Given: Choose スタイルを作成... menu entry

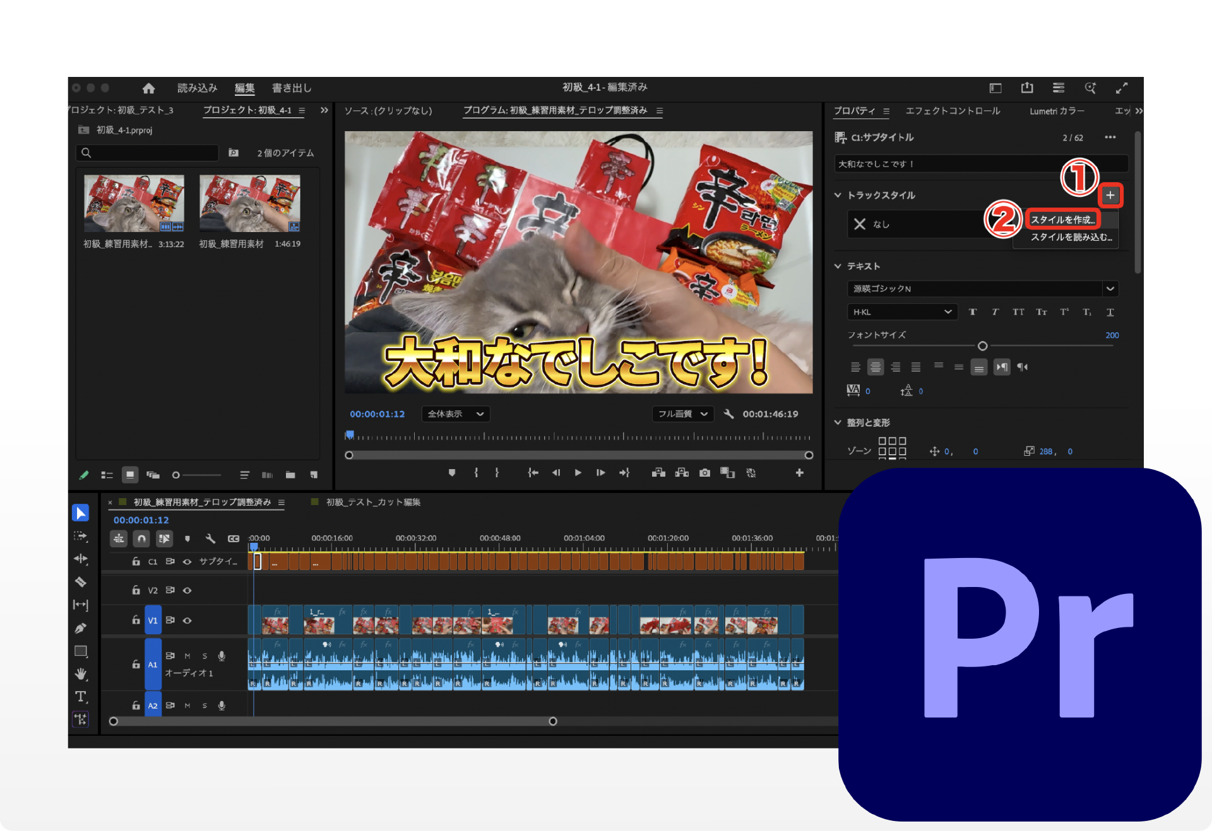Looking at the screenshot, I should pyautogui.click(x=1063, y=219).
